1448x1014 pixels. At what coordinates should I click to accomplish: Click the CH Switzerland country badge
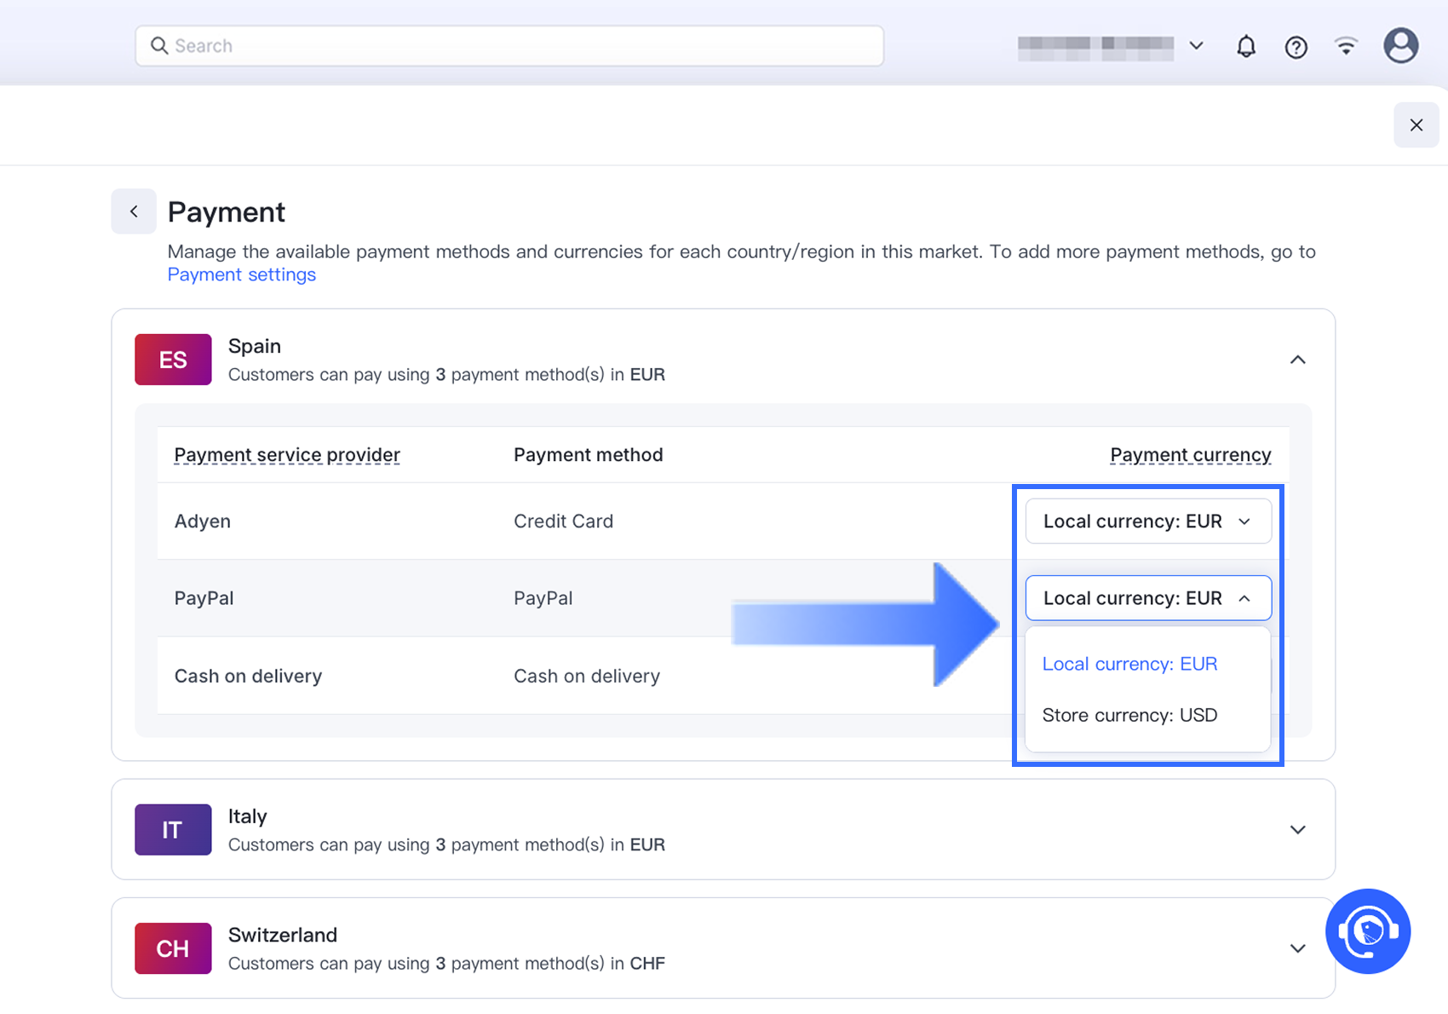[x=173, y=948]
